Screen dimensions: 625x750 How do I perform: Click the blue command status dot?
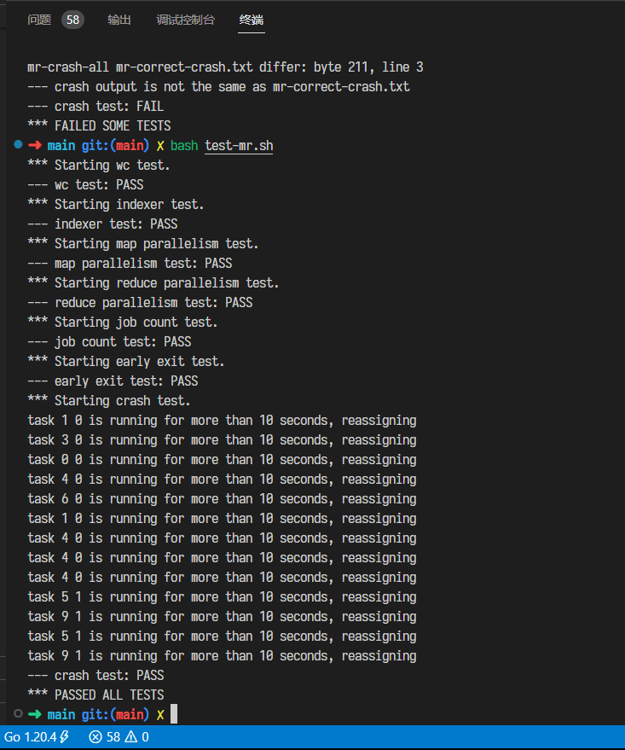(x=18, y=144)
